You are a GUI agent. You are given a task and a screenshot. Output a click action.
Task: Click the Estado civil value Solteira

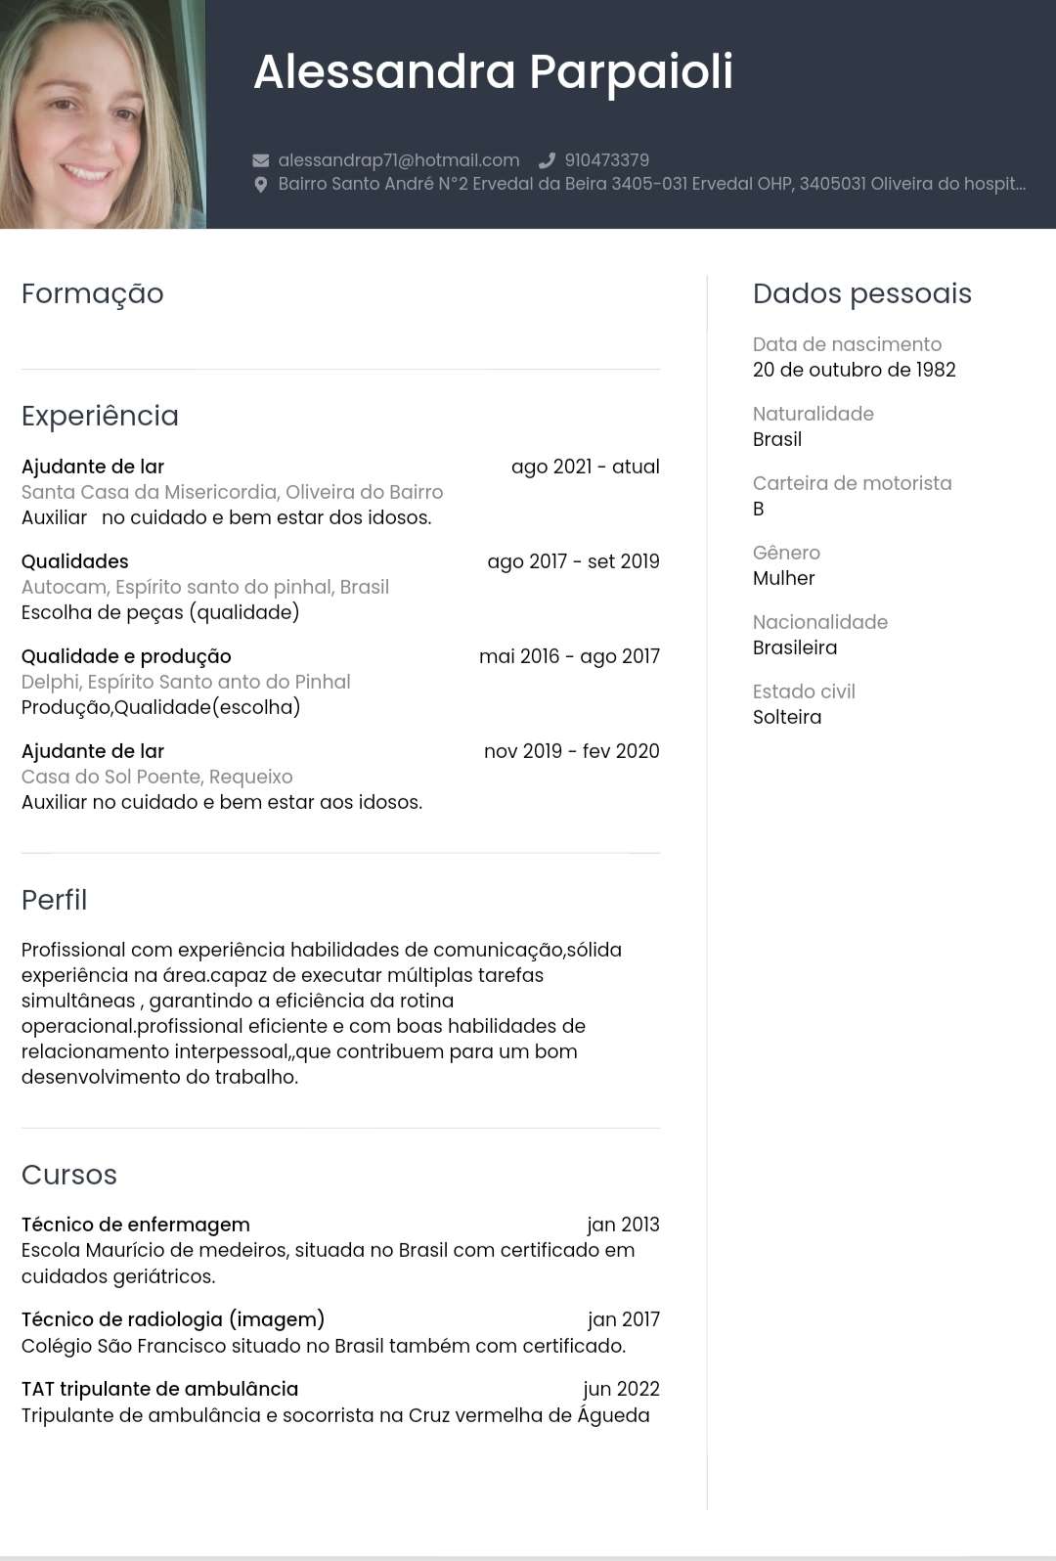point(787,717)
